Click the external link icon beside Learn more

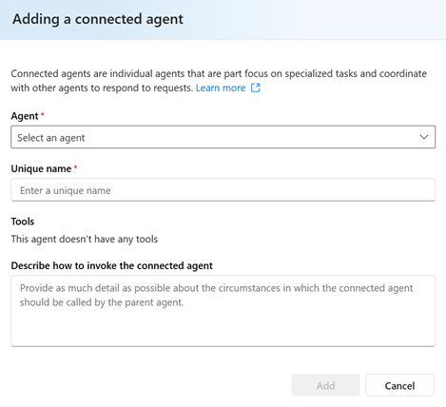click(256, 87)
